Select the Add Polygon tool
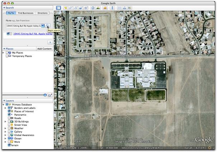 [x=71, y=8]
